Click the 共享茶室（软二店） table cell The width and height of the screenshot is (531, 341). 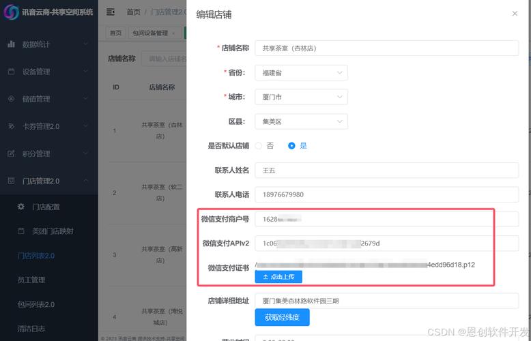tap(162, 192)
